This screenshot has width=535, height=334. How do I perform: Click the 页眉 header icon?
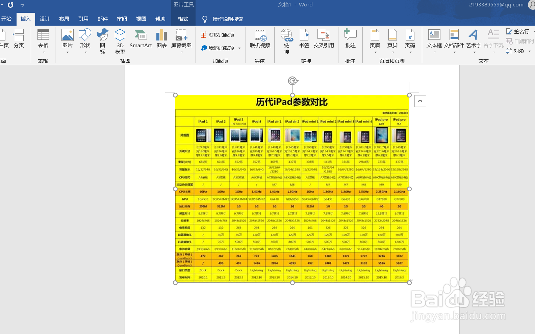click(375, 35)
